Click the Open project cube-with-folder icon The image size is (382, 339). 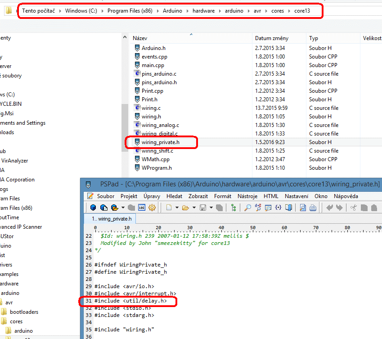[114, 208]
